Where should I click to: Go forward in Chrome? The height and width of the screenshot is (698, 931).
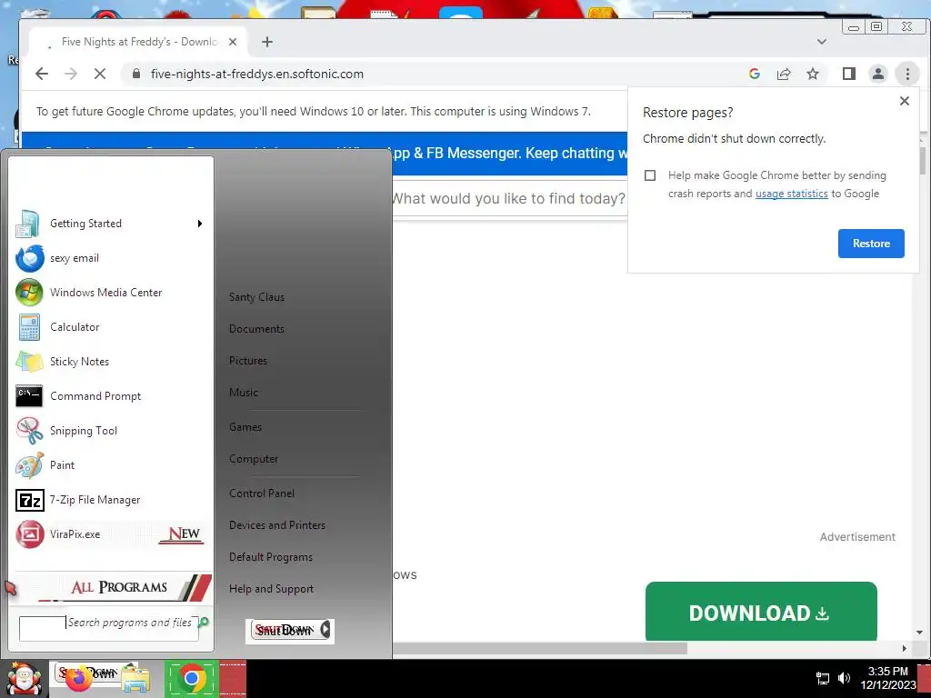click(x=71, y=74)
